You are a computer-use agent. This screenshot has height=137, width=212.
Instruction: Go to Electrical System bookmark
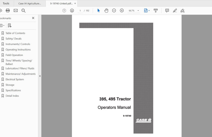pyautogui.click(x=15, y=79)
